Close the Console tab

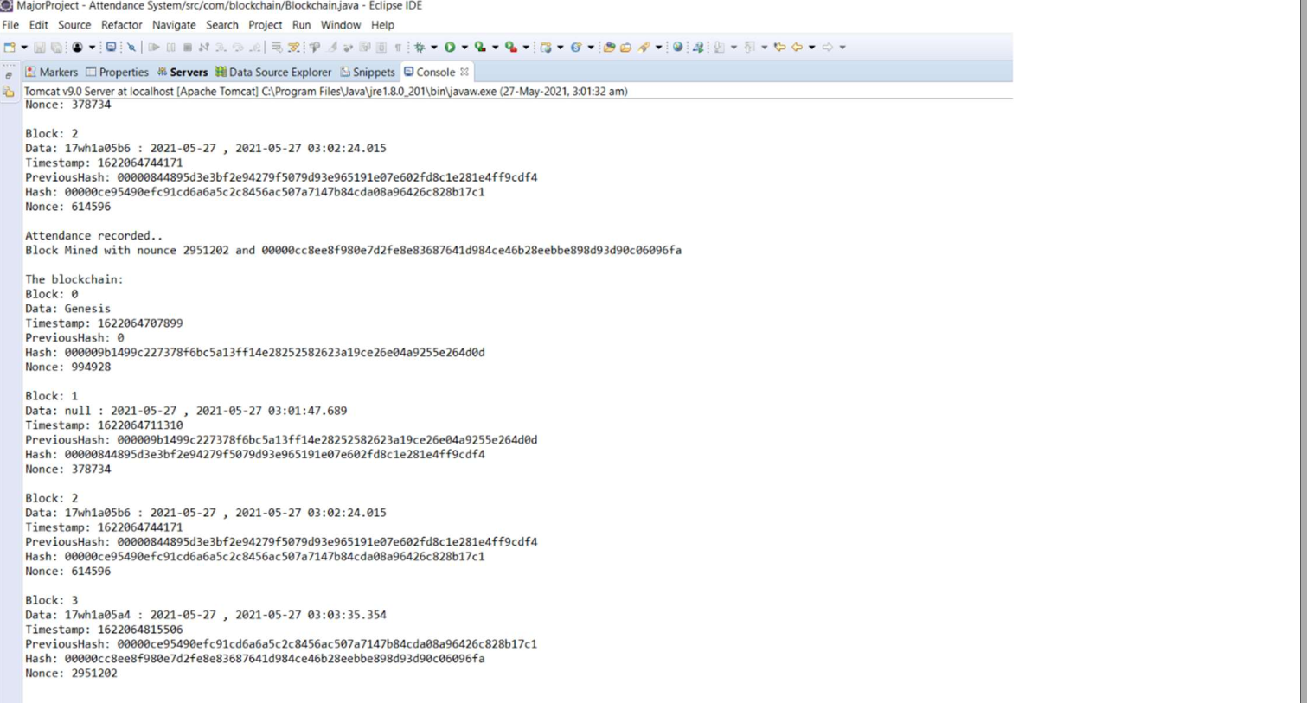pyautogui.click(x=464, y=72)
